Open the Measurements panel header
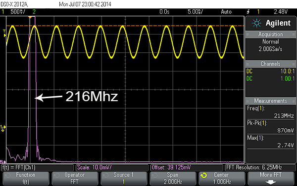 [x=270, y=101]
